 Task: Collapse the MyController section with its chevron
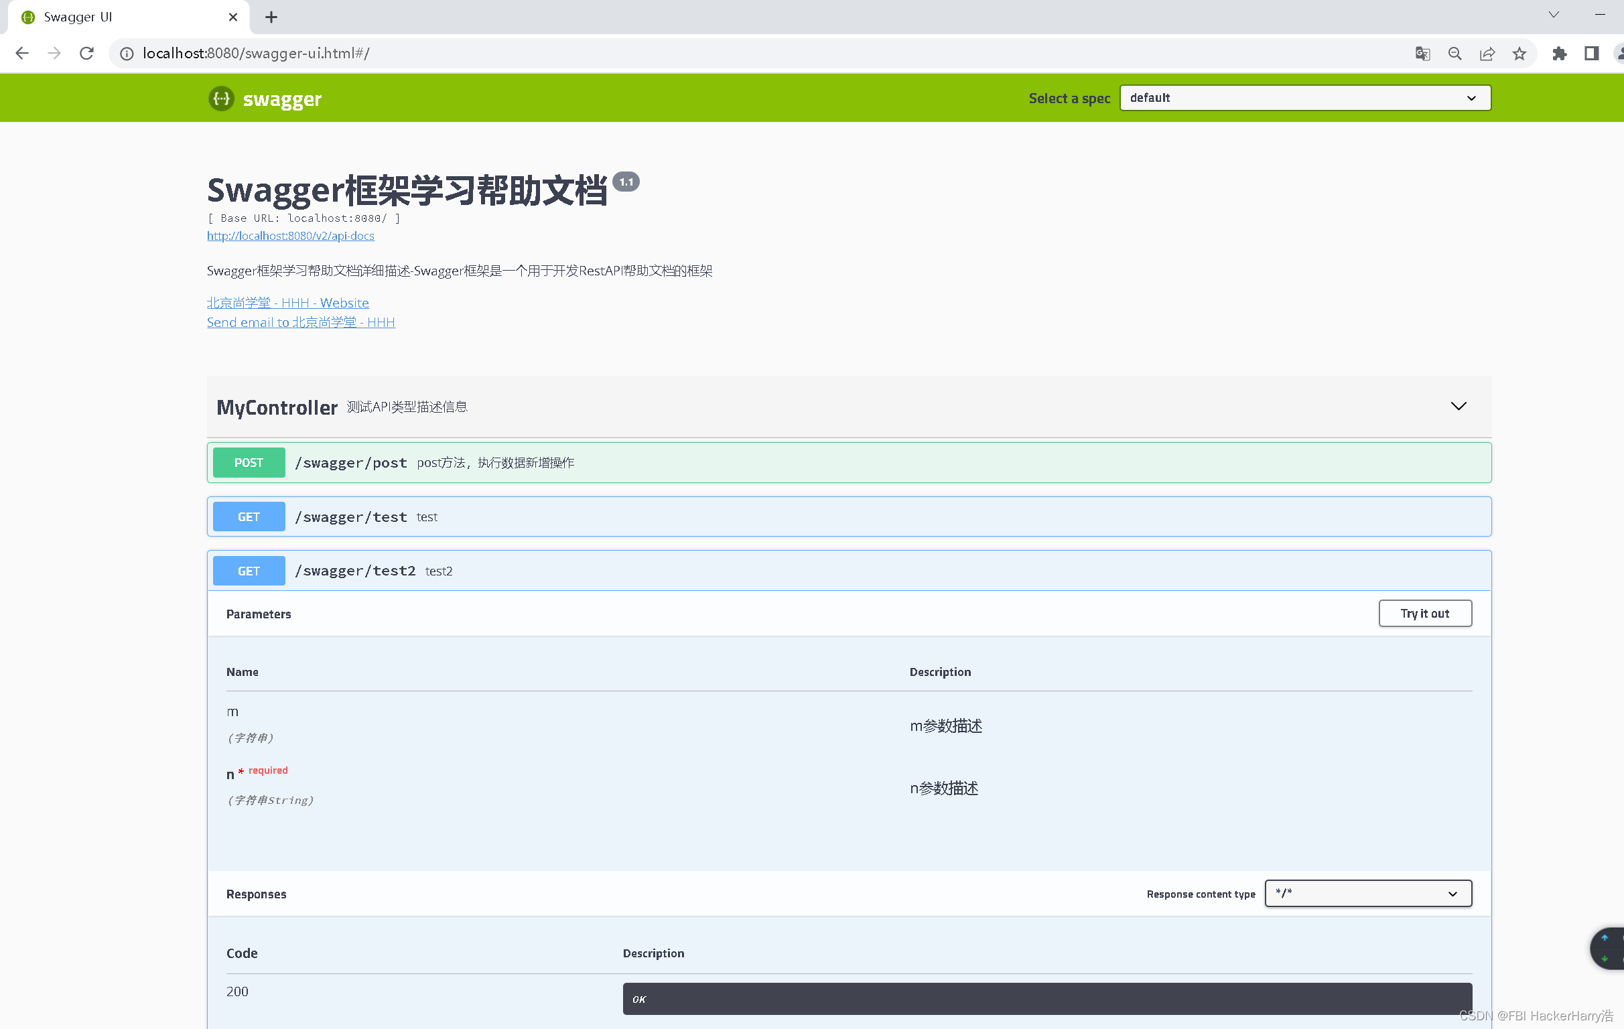click(1459, 406)
